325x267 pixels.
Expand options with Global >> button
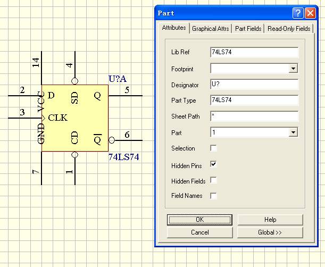[x=270, y=232]
